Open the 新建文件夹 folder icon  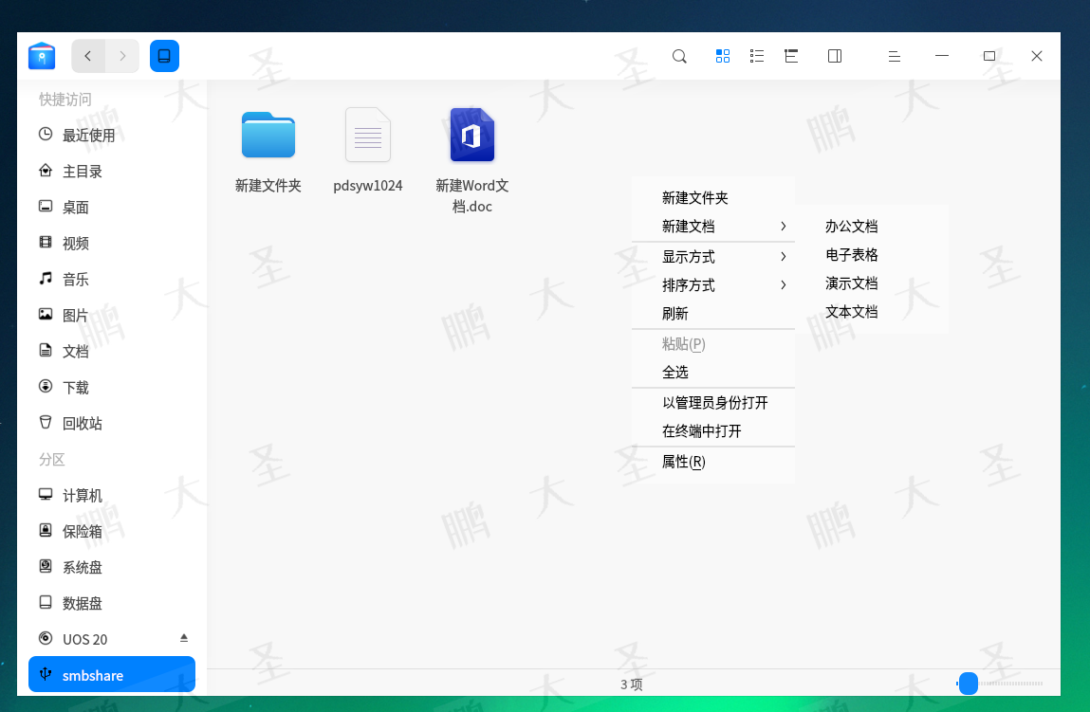pos(268,136)
